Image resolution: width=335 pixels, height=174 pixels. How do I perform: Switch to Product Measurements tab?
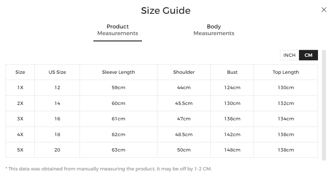117,30
